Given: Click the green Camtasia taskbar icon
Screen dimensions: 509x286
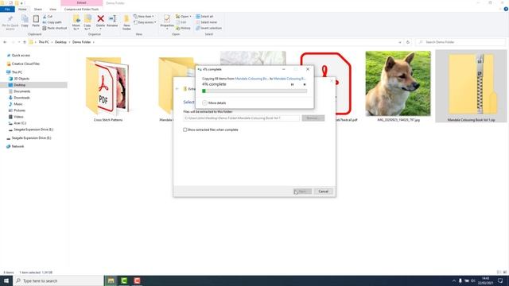Looking at the screenshot, I should [x=124, y=280].
